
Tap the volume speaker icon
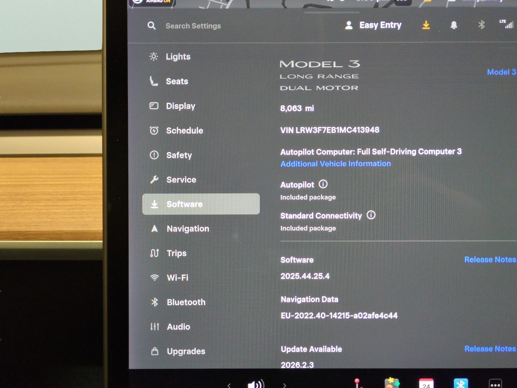(x=256, y=384)
